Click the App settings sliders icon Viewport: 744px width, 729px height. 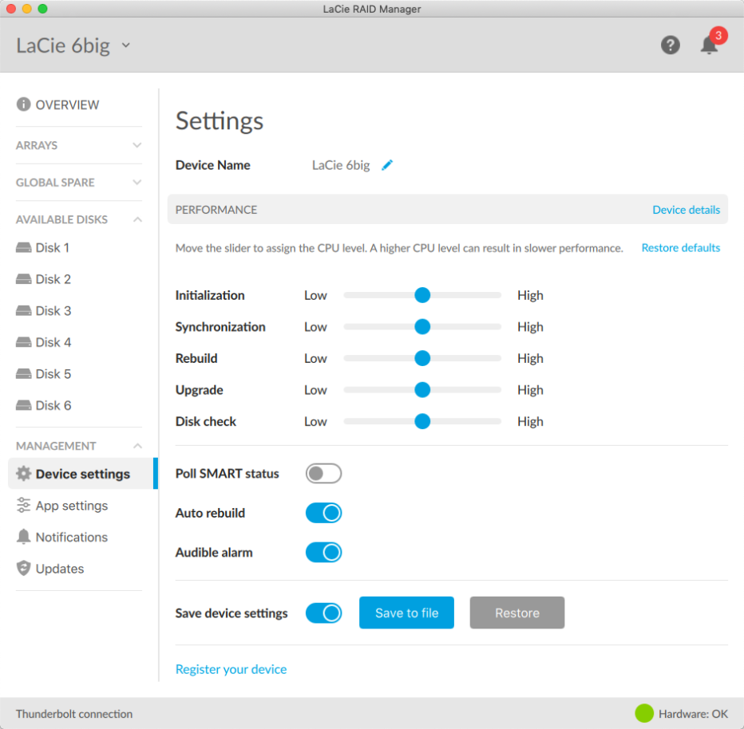pyautogui.click(x=23, y=506)
